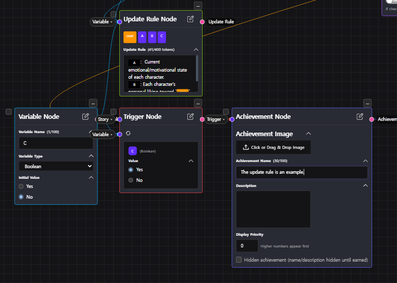Click the refresh icon in Trigger Node
This screenshot has width=397, height=283.
(x=128, y=133)
